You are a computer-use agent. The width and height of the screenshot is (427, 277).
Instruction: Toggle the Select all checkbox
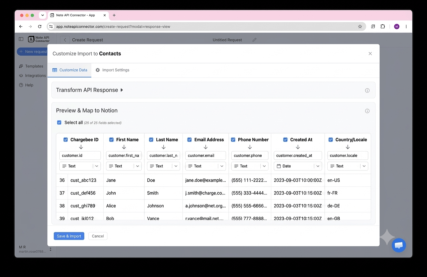pyautogui.click(x=59, y=123)
